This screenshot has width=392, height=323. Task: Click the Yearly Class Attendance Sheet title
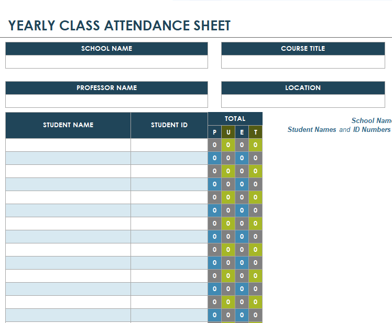click(x=119, y=26)
